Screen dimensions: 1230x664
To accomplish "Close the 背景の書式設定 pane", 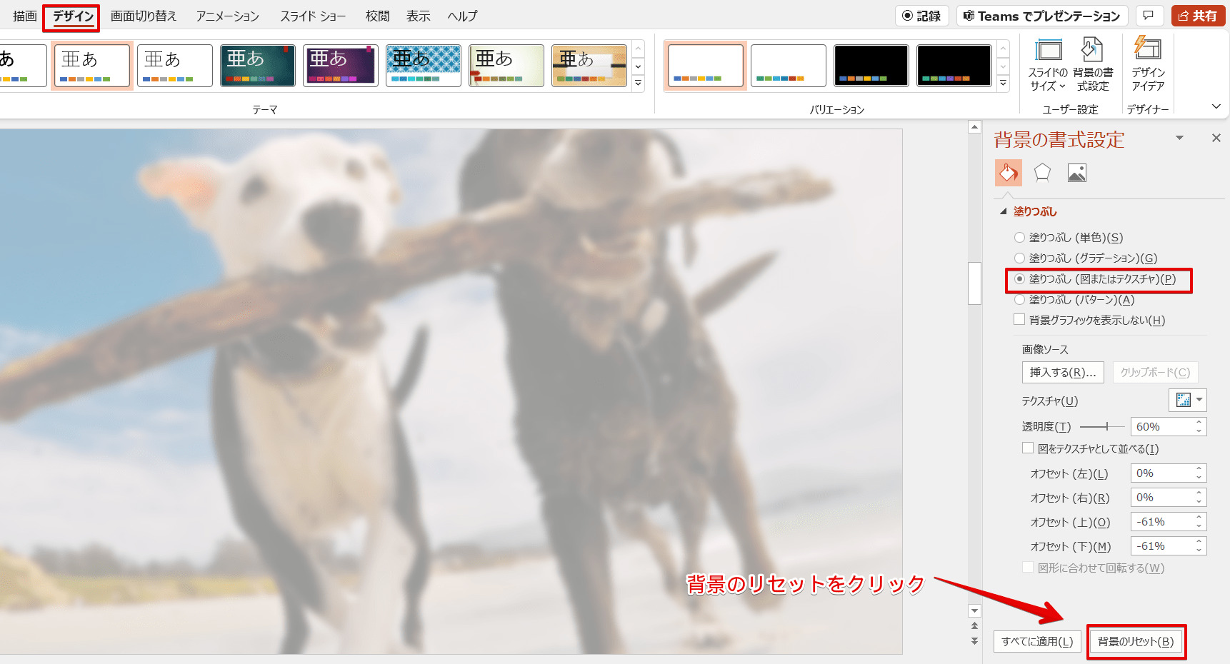I will coord(1216,138).
